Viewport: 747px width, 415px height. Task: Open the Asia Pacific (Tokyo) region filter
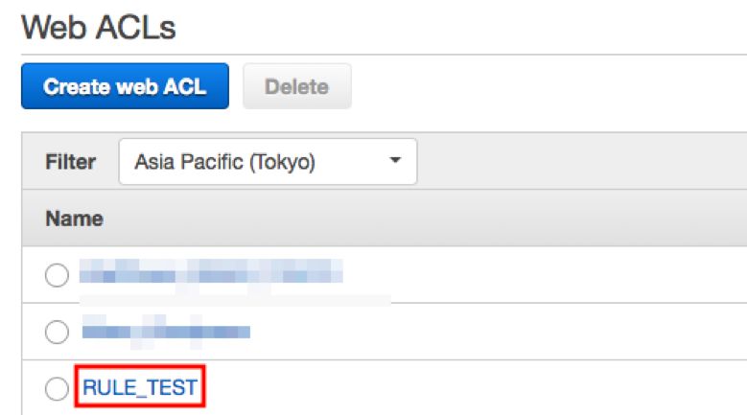[x=268, y=162]
